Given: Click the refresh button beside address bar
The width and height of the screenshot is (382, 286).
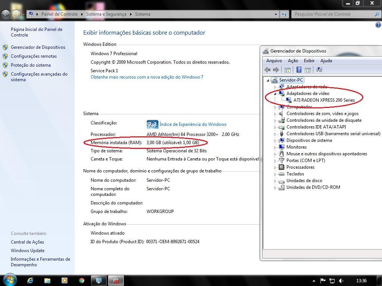Looking at the screenshot, I should 284,15.
